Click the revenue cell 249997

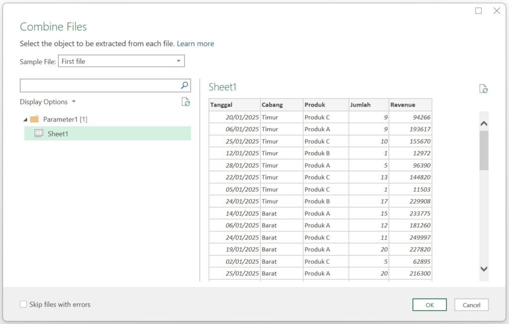[x=410, y=237]
